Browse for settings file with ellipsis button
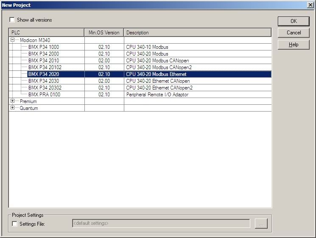316x238 pixels. click(261, 224)
